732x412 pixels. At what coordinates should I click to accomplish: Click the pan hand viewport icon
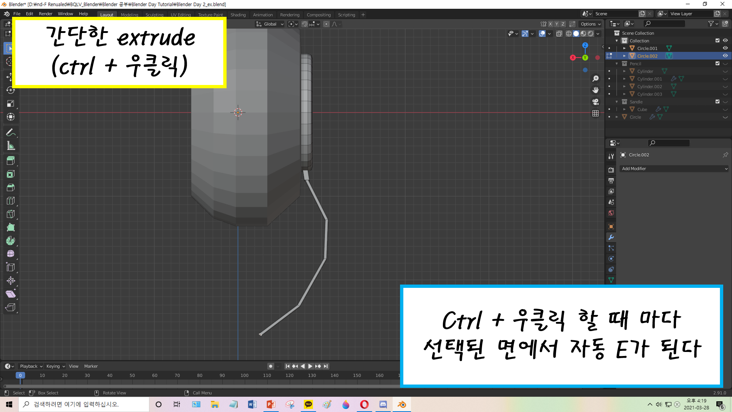click(x=595, y=90)
